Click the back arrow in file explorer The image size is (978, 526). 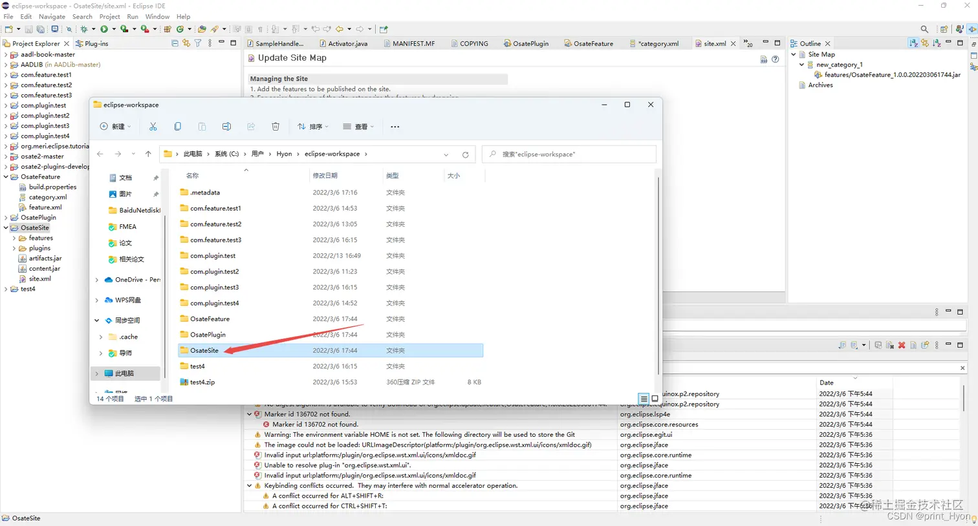[x=100, y=154]
